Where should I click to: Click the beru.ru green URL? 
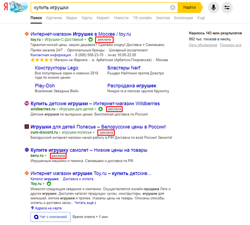click(37, 155)
